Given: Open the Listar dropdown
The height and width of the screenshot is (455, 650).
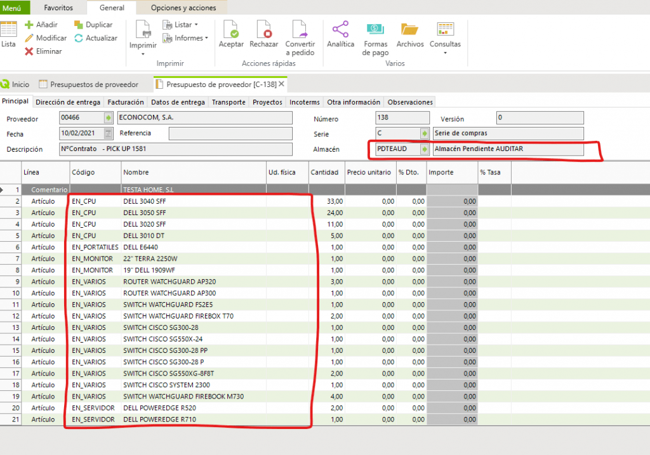Looking at the screenshot, I should click(x=180, y=25).
